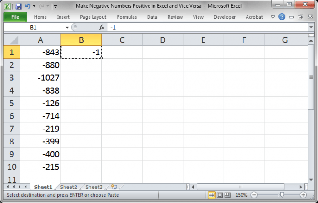Click the Select All corner triangle
Screen dimensions: 318x203
[12, 40]
